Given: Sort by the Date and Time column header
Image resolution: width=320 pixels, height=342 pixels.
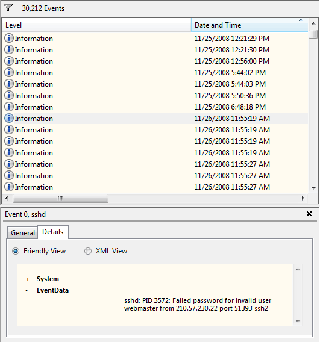Looking at the screenshot, I should (x=249, y=25).
